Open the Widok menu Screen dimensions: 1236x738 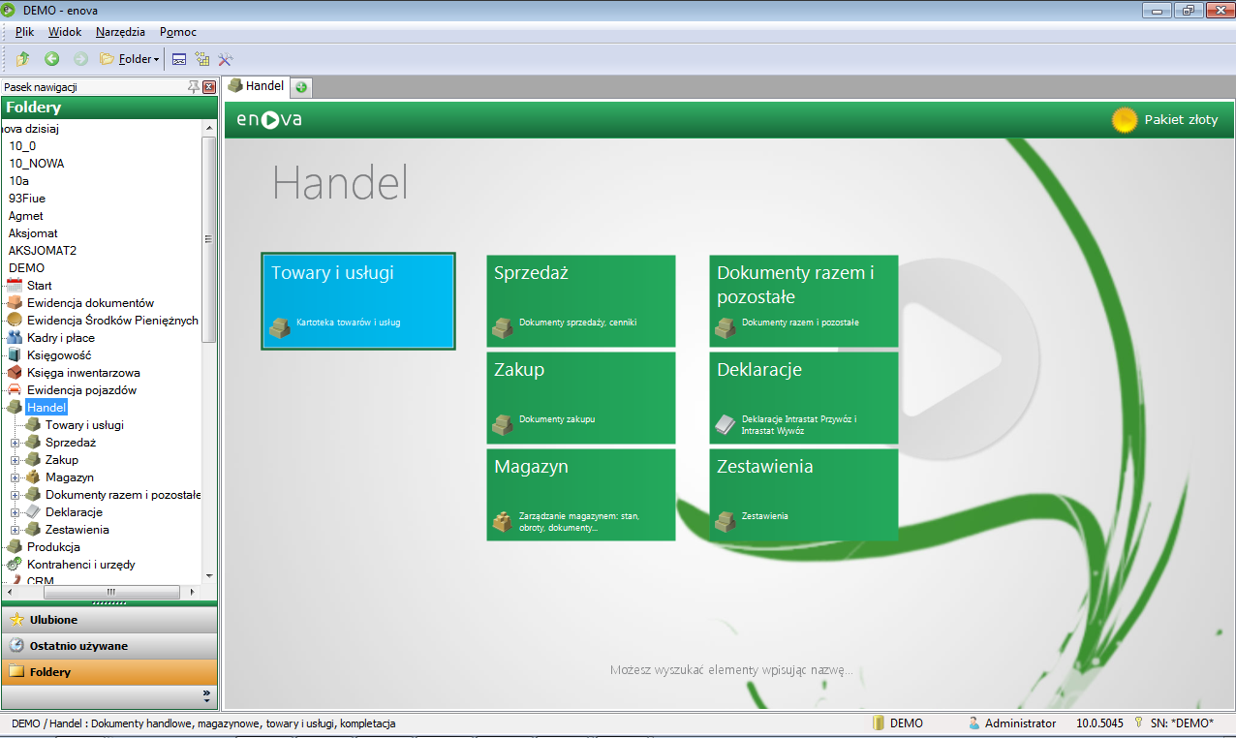[x=65, y=32]
